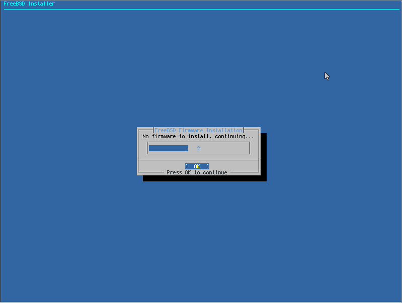This screenshot has height=303, width=402.
Task: Click the separator line above the OK button
Action: click(x=198, y=160)
